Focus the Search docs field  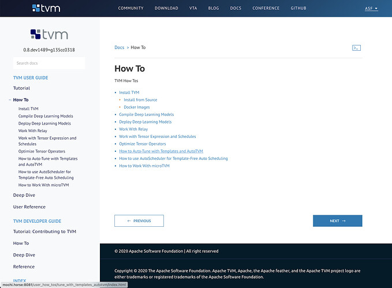[49, 63]
